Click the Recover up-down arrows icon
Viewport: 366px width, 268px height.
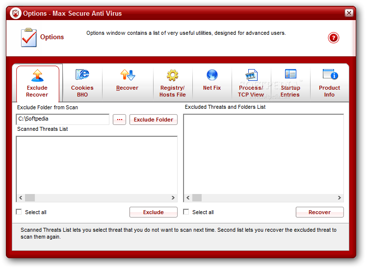point(128,75)
